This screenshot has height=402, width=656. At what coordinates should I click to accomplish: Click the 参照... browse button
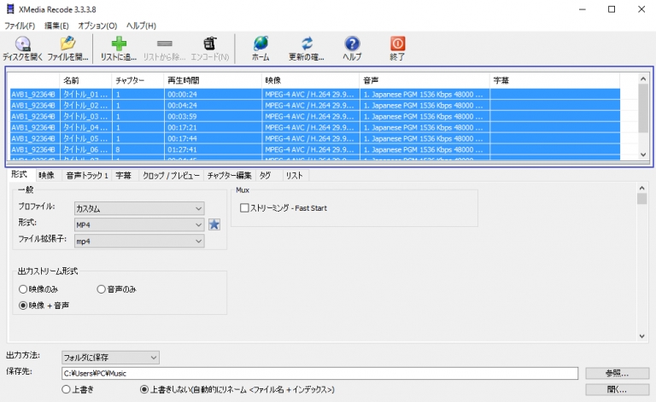click(617, 373)
